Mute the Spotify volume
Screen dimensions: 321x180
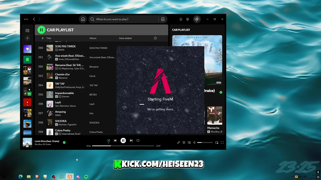point(194,142)
